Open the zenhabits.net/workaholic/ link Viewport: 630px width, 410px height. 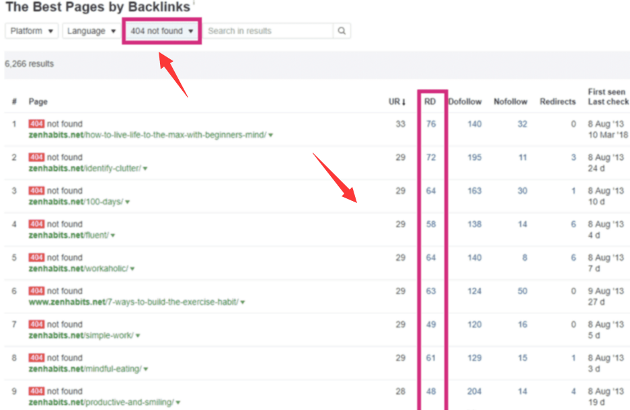[x=79, y=268]
